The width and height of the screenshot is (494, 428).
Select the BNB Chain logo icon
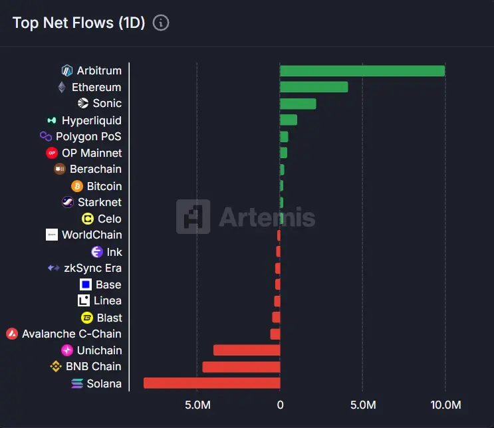click(56, 366)
